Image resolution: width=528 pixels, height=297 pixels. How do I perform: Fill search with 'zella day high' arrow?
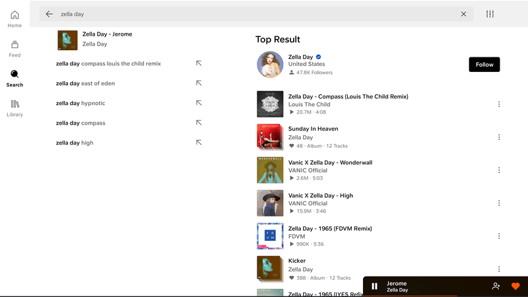(x=199, y=143)
